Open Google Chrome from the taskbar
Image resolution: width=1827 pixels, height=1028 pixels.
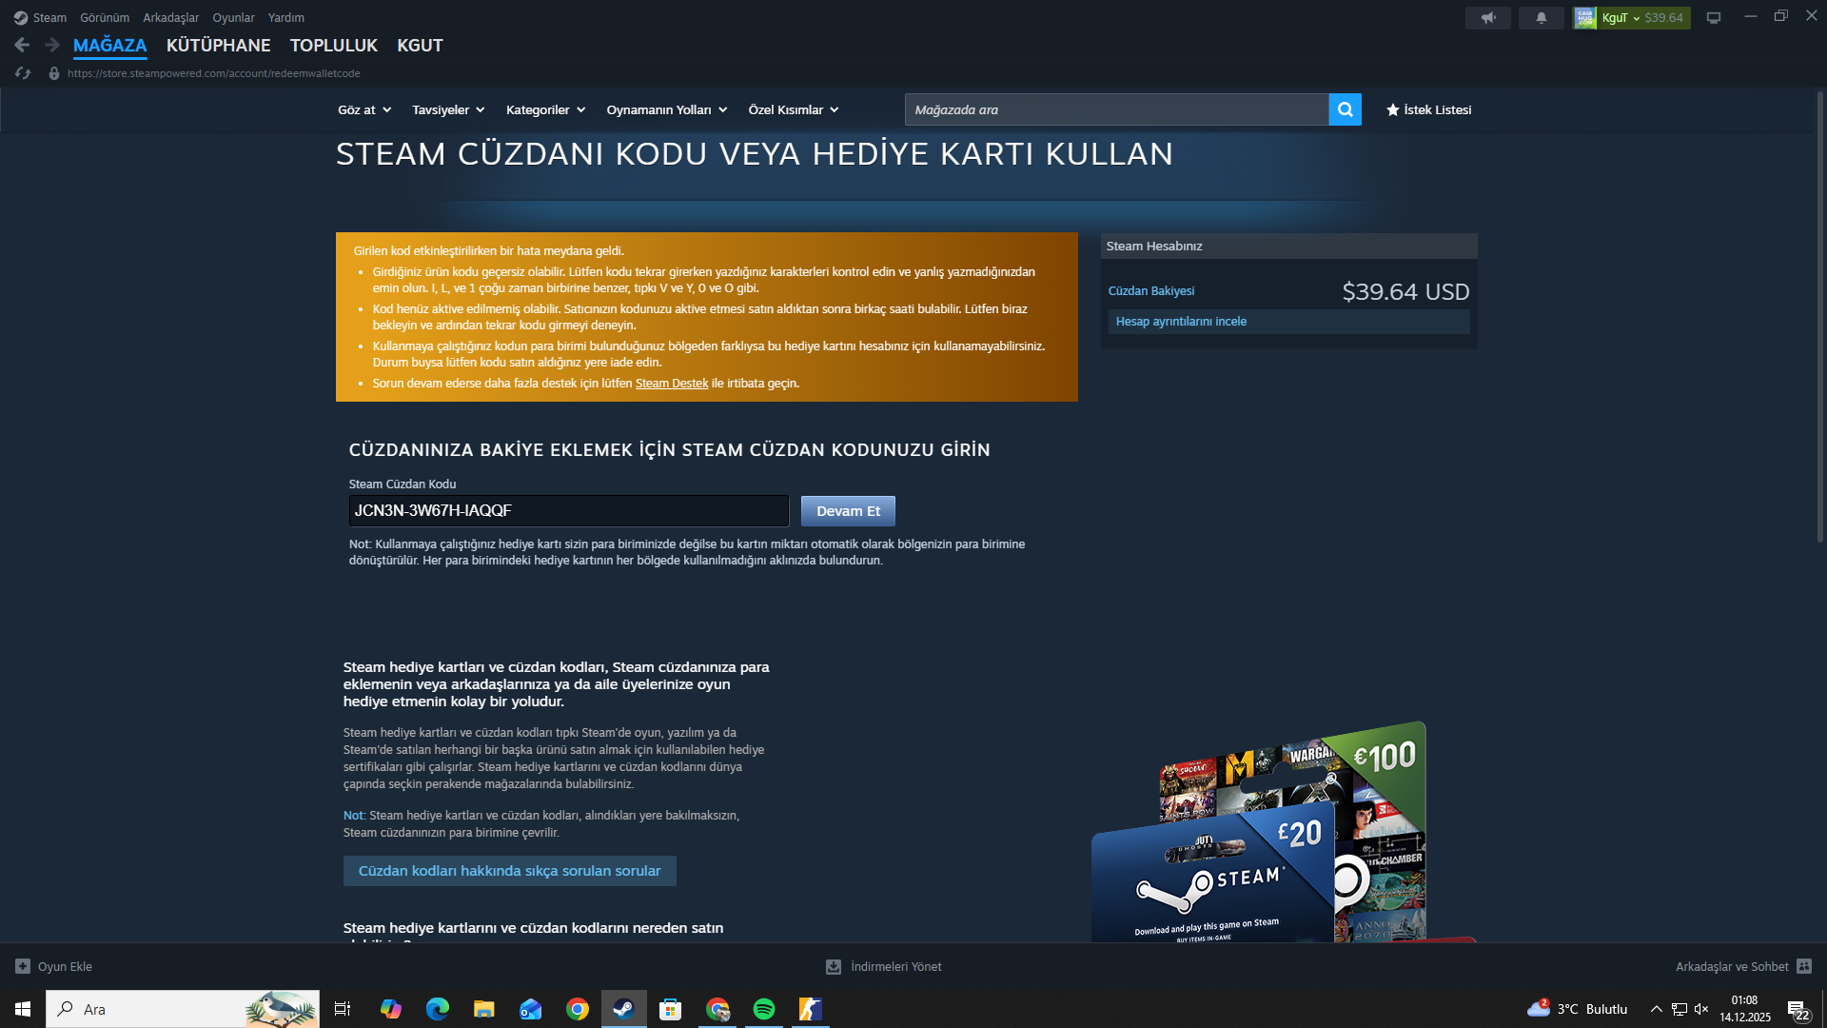578,1009
